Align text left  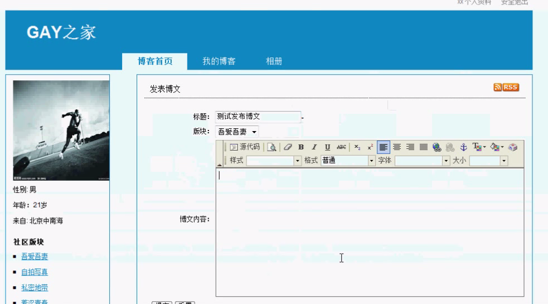[x=384, y=147]
